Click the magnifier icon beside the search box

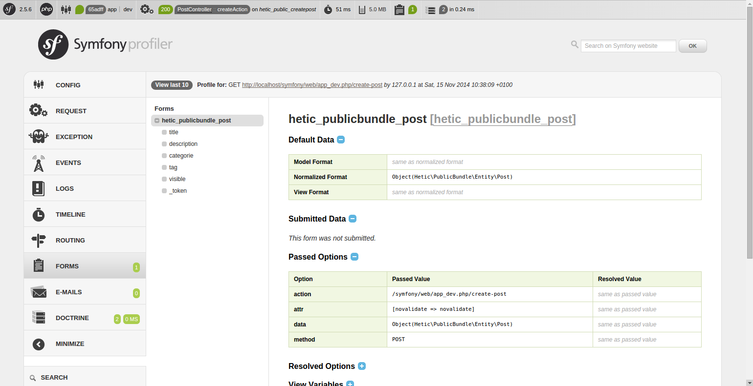pyautogui.click(x=575, y=44)
